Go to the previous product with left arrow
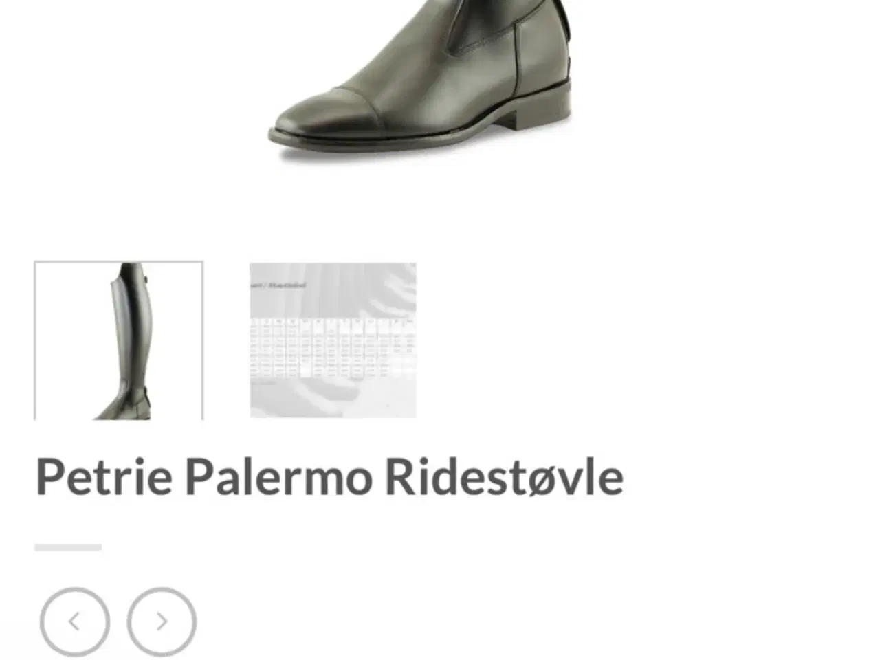Viewport: 880px width, 660px height. [74, 621]
